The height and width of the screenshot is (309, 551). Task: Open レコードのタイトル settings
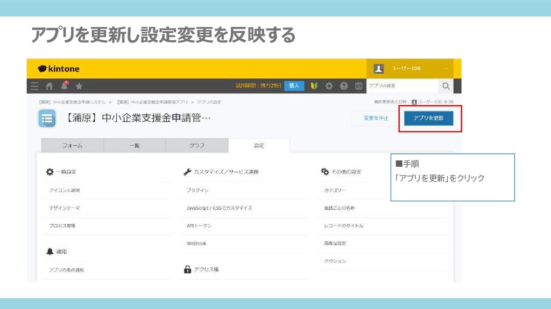click(x=344, y=226)
